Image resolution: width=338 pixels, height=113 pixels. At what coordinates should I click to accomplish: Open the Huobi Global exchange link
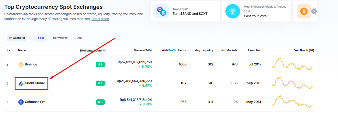35,83
